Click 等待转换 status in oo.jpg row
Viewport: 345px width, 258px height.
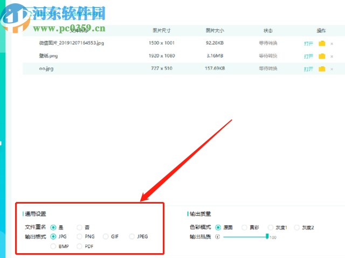point(268,68)
